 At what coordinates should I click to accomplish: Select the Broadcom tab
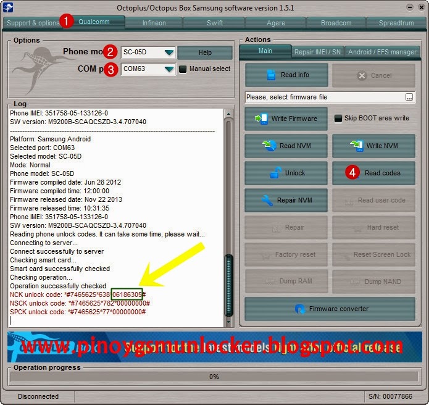pyautogui.click(x=336, y=23)
